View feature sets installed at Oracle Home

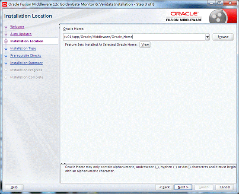(145, 45)
